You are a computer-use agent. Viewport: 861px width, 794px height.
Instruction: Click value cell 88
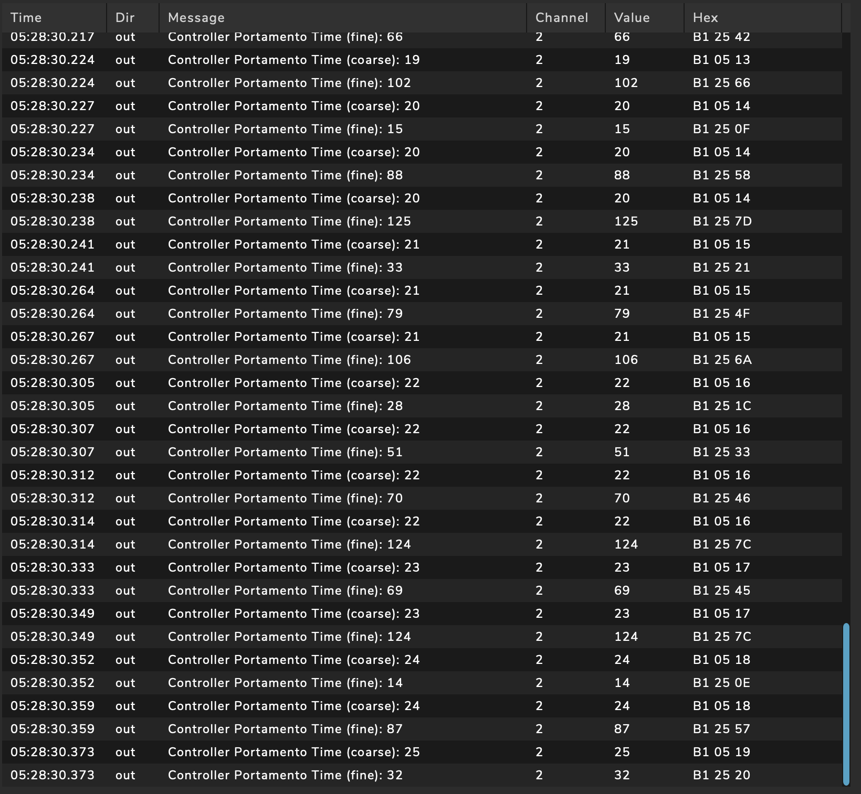(x=622, y=175)
